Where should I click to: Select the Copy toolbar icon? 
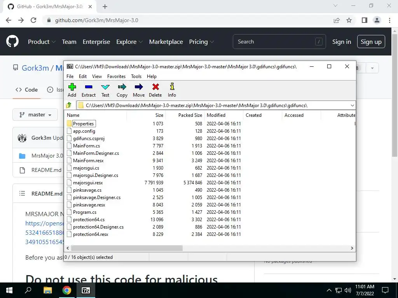point(122,90)
